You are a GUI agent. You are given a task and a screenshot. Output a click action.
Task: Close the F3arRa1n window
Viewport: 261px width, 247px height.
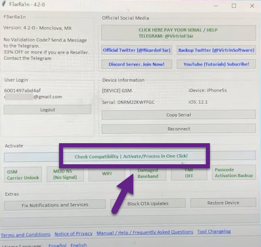[x=252, y=6]
